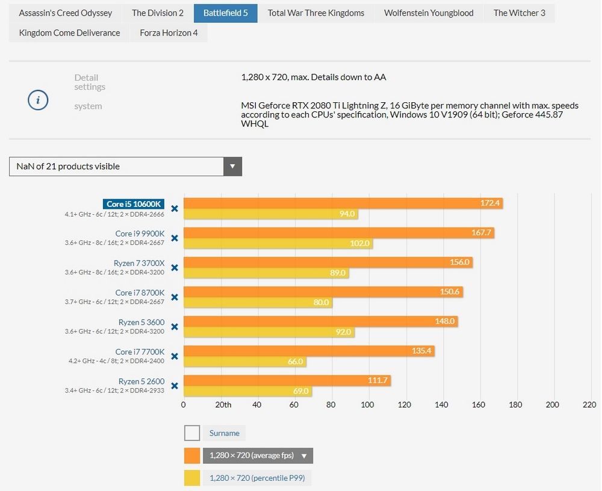
Task: Click the Ryzen 7 3700X product link
Action: (x=139, y=263)
